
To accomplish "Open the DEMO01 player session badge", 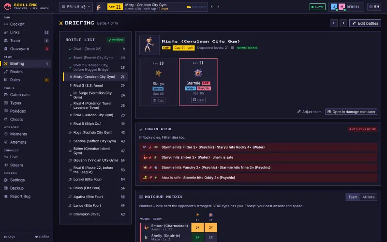I will [x=346, y=7].
